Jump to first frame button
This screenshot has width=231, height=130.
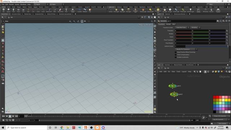tap(3, 116)
